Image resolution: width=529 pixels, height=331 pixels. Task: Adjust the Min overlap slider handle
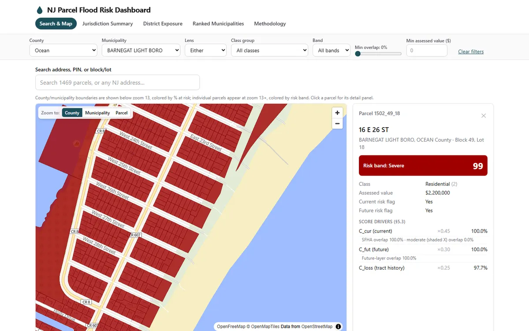tap(358, 53)
